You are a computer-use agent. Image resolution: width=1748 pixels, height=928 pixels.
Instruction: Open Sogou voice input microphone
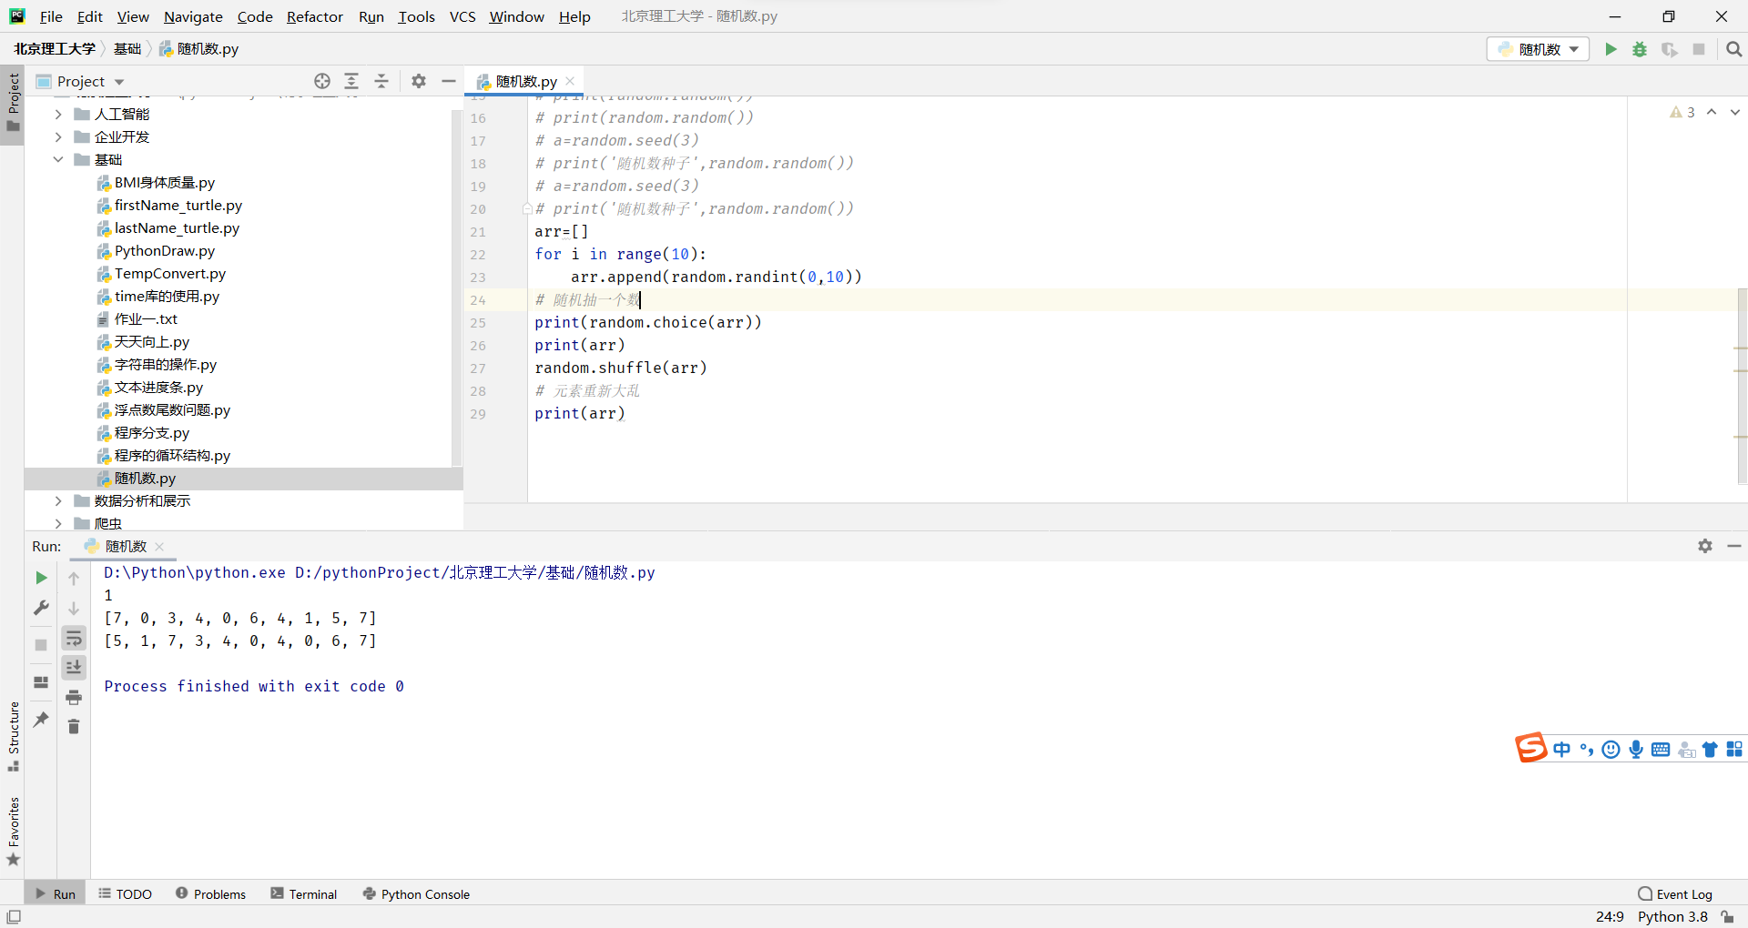pyautogui.click(x=1636, y=749)
